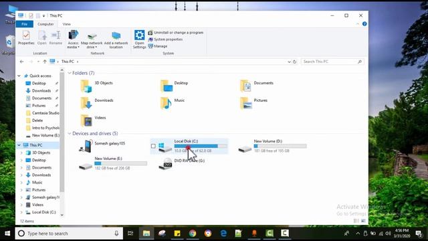The height and width of the screenshot is (241, 428).
Task: Select Videos in the navigation tree
Action: pyautogui.click(x=35, y=205)
